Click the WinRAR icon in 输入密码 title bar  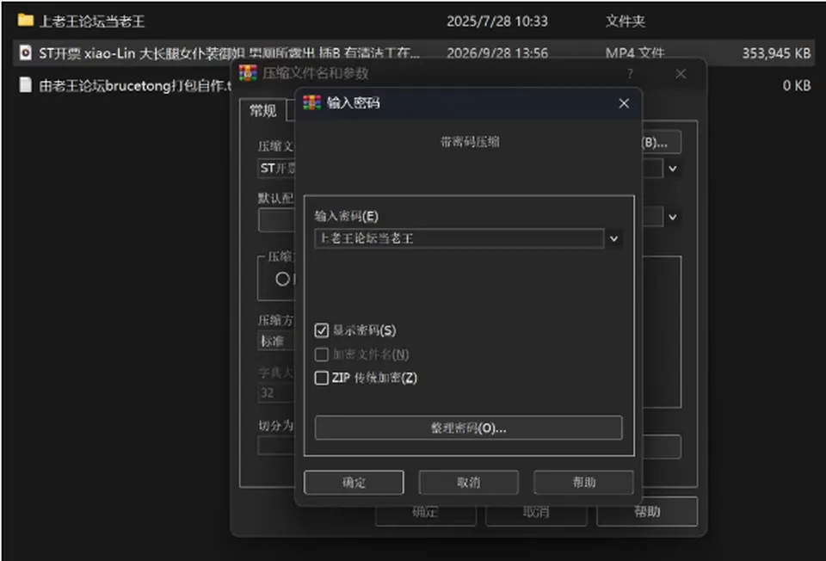[311, 102]
